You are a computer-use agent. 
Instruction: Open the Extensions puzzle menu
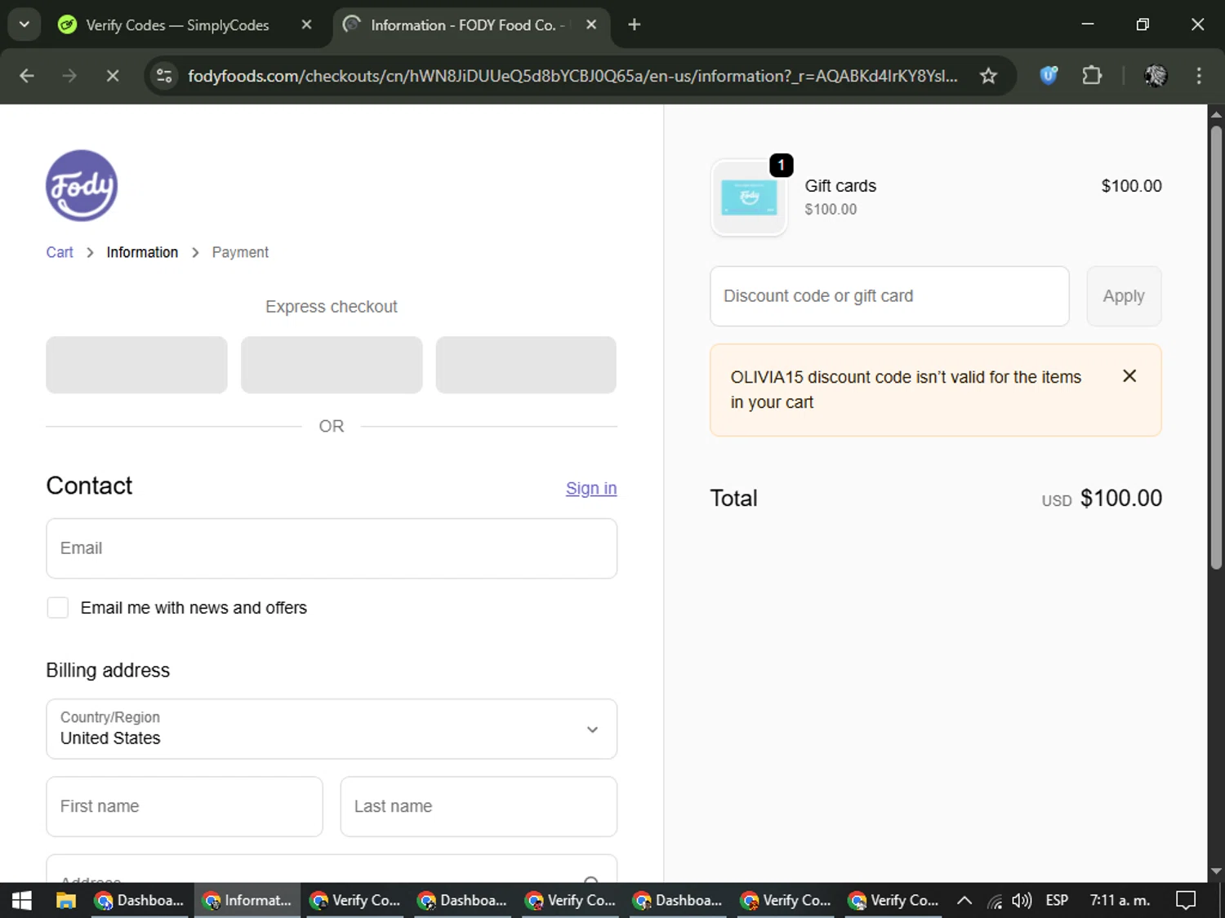tap(1092, 76)
